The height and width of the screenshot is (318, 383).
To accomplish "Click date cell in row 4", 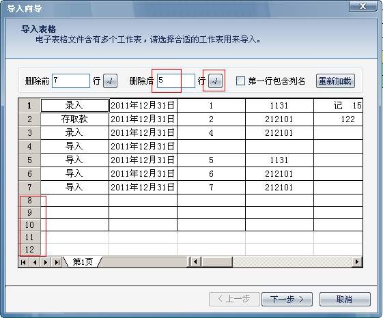I will [143, 147].
